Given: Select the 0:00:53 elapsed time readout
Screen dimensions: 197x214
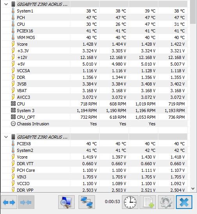Looking at the screenshot, I should pos(112,202).
